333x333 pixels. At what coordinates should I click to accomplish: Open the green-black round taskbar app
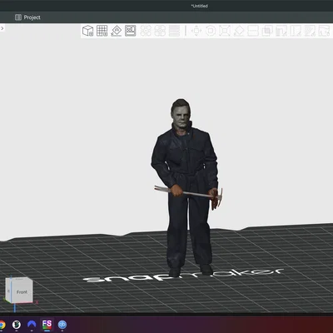coord(17,324)
